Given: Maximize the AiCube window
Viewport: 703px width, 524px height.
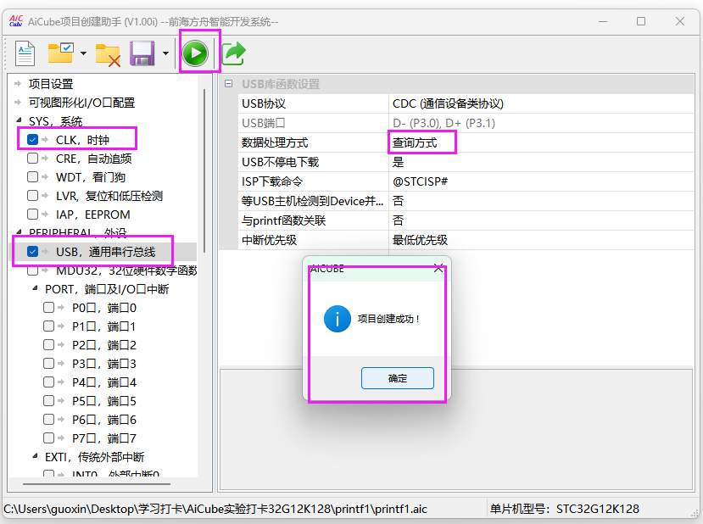Looking at the screenshot, I should point(641,21).
